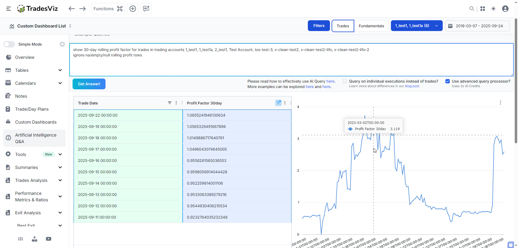518x248 pixels.
Task: Open the TradesViz logo home link
Action: [x=38, y=9]
